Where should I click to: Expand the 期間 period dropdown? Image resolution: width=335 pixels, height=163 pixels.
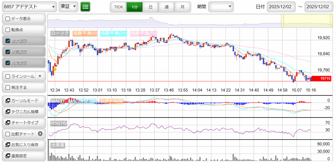click(221, 7)
